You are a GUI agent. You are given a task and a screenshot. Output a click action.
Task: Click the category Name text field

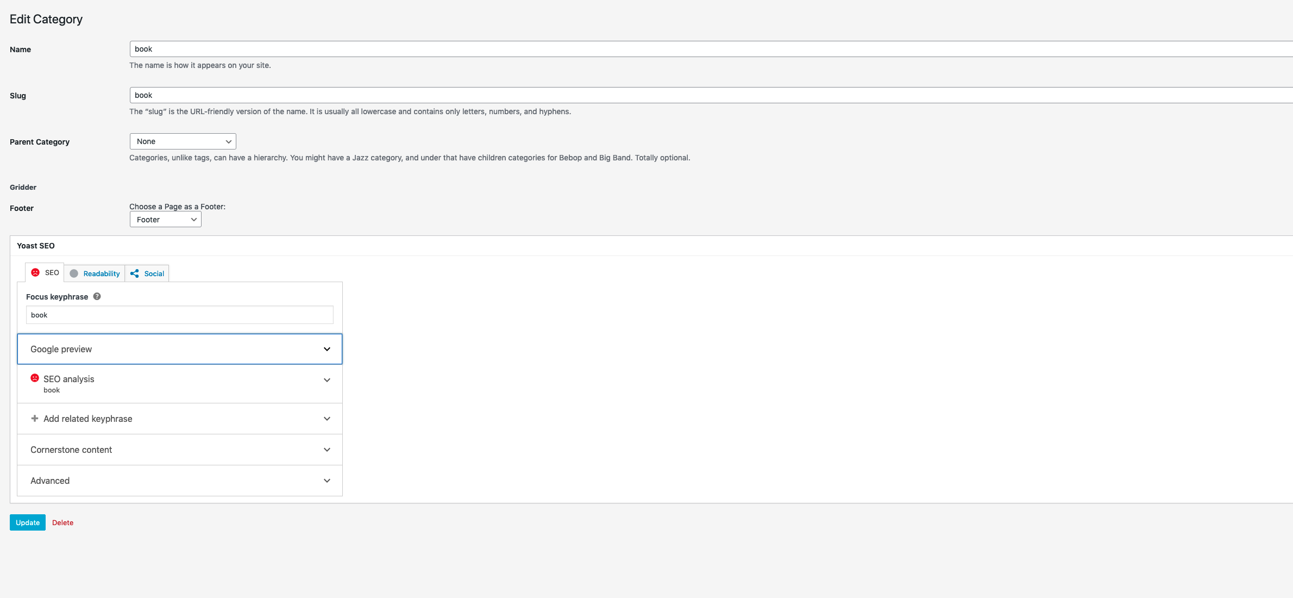click(x=706, y=49)
